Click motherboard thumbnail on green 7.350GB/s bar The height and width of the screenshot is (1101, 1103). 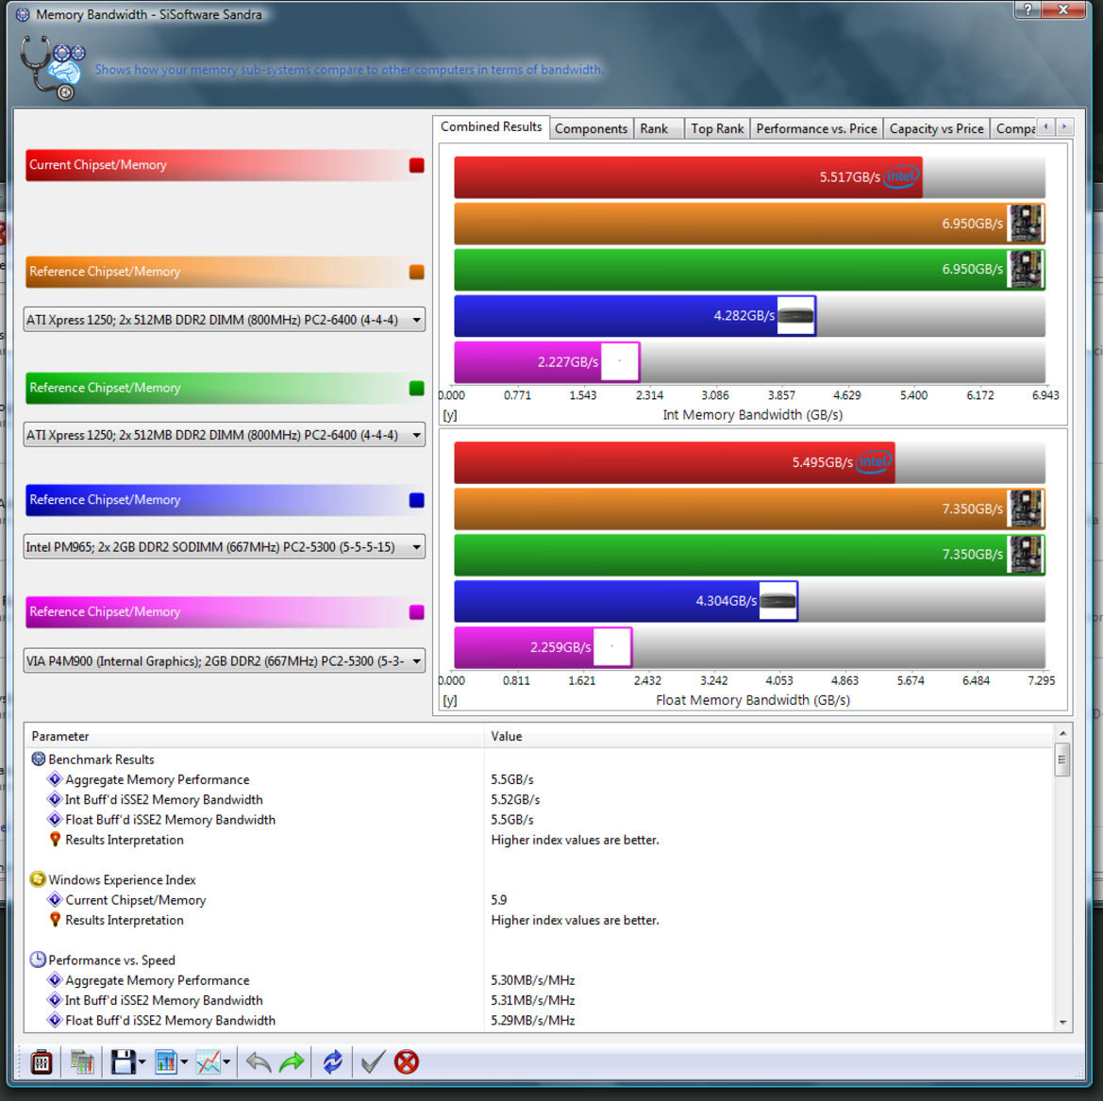point(1026,555)
